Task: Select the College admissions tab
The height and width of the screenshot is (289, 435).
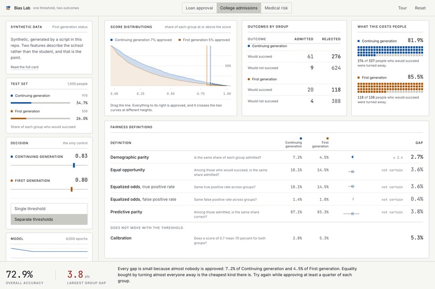Action: point(239,8)
